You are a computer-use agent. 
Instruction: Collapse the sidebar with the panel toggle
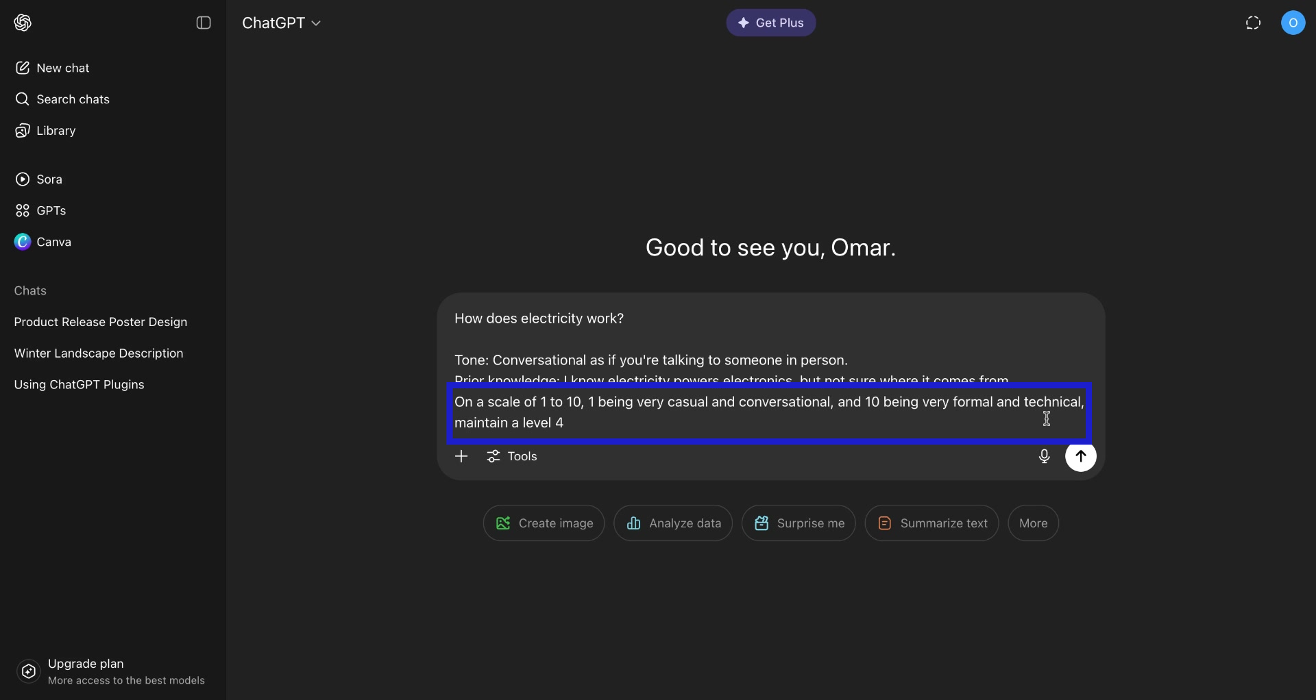click(204, 23)
